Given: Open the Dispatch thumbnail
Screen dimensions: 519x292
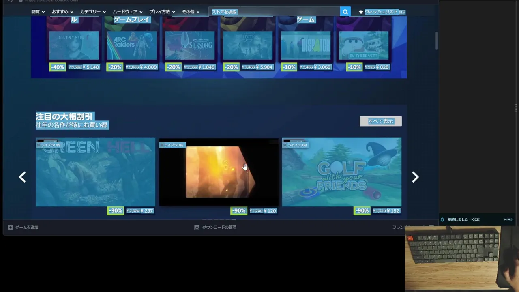Looking at the screenshot, I should point(306,45).
